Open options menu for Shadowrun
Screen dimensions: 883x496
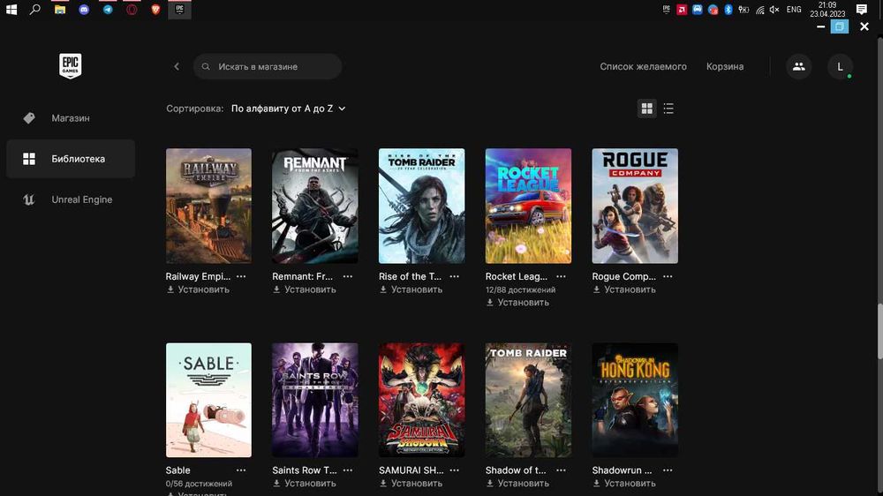(668, 470)
